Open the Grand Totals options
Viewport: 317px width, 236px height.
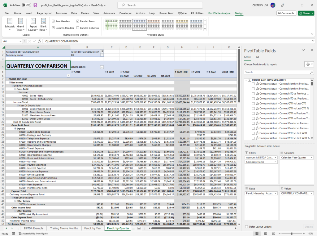pyautogui.click(x=20, y=24)
